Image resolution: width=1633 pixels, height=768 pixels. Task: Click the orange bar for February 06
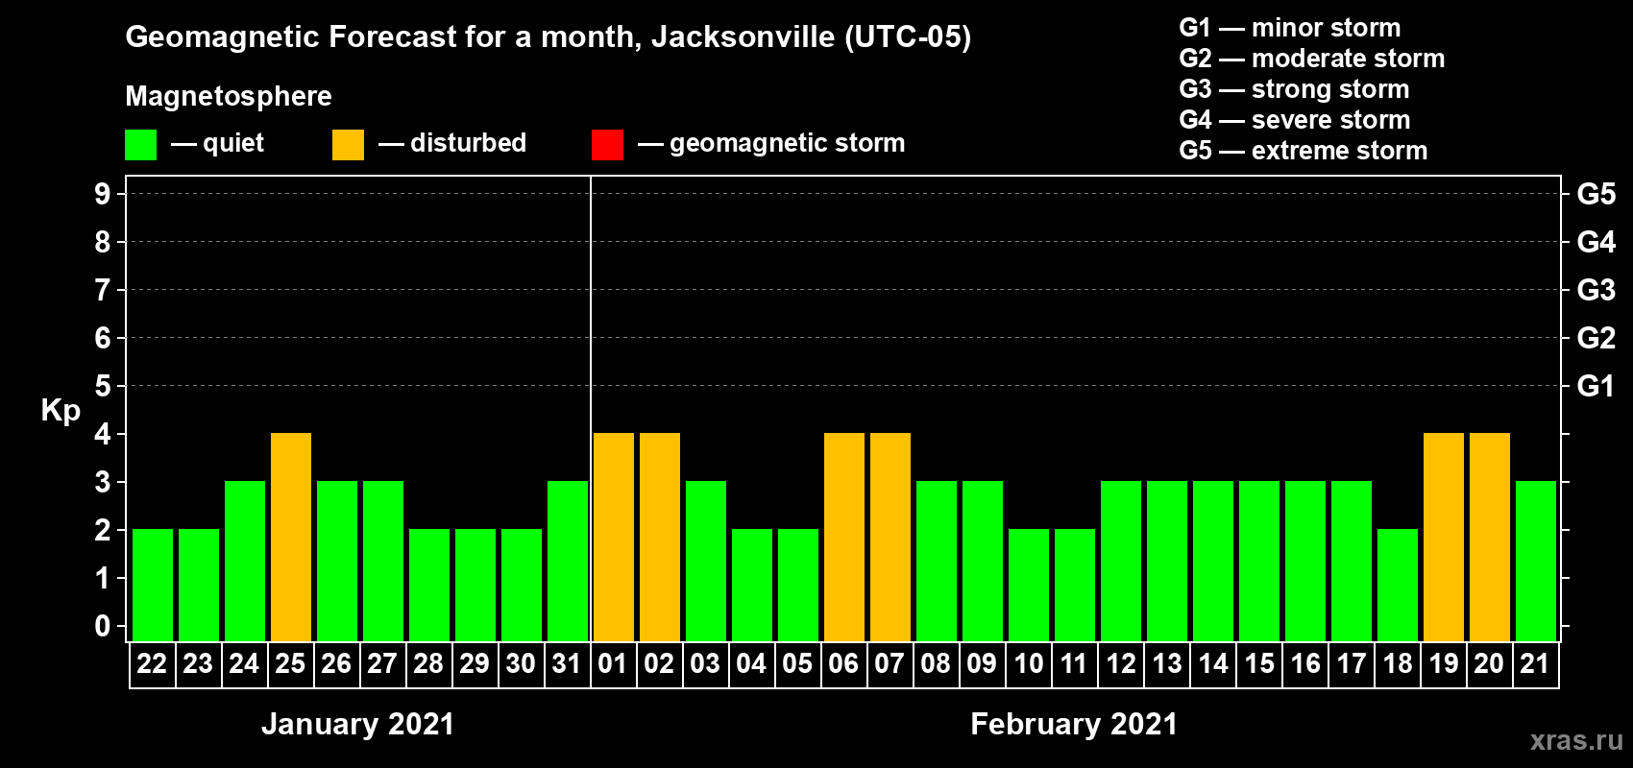point(844,537)
